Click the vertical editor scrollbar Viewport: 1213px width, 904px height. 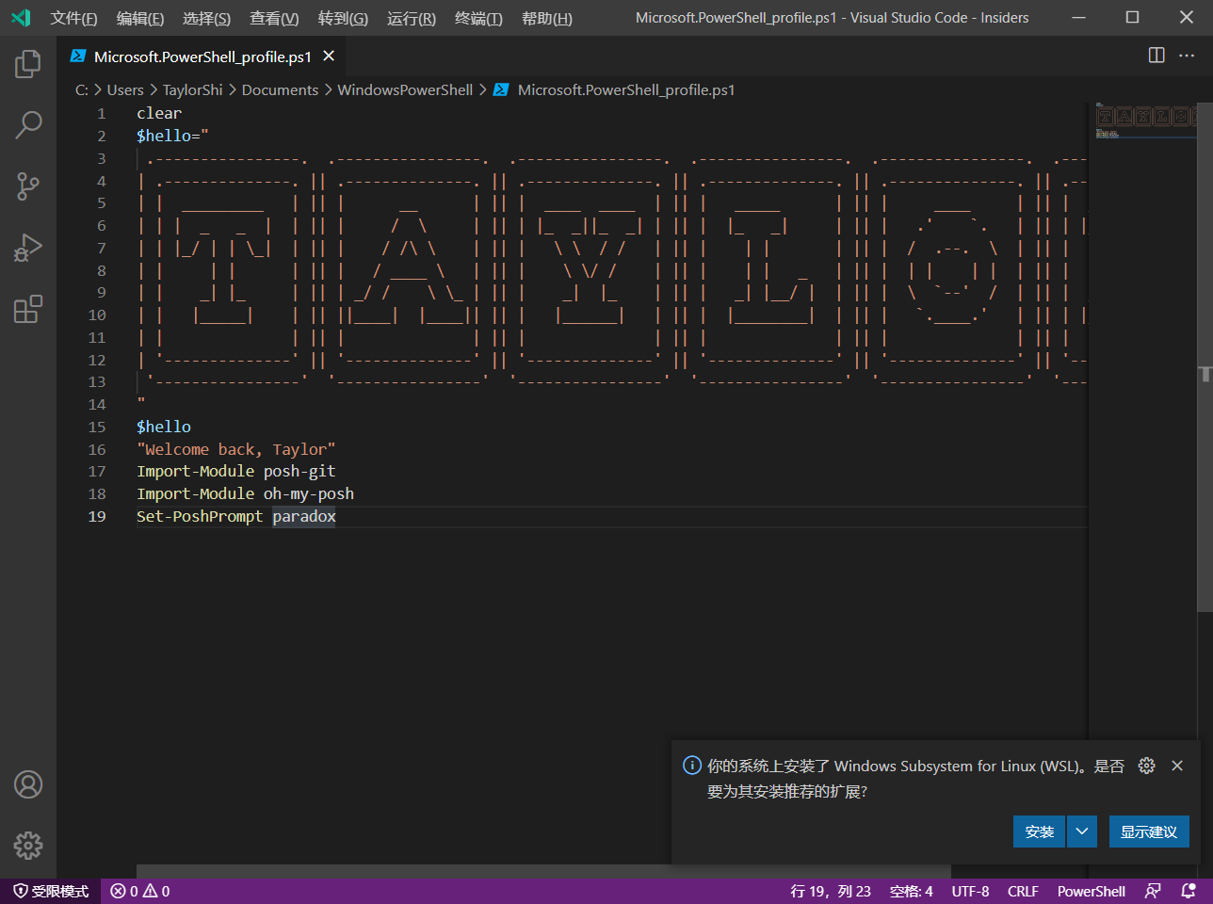pos(1205,358)
